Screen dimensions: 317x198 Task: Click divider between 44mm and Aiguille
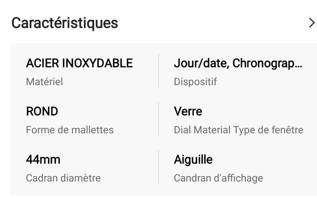(158, 167)
